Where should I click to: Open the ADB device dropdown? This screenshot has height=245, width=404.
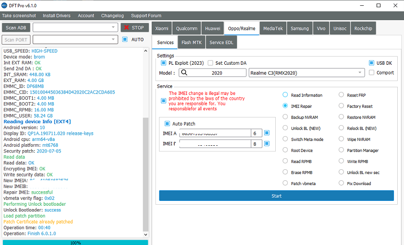(x=75, y=27)
